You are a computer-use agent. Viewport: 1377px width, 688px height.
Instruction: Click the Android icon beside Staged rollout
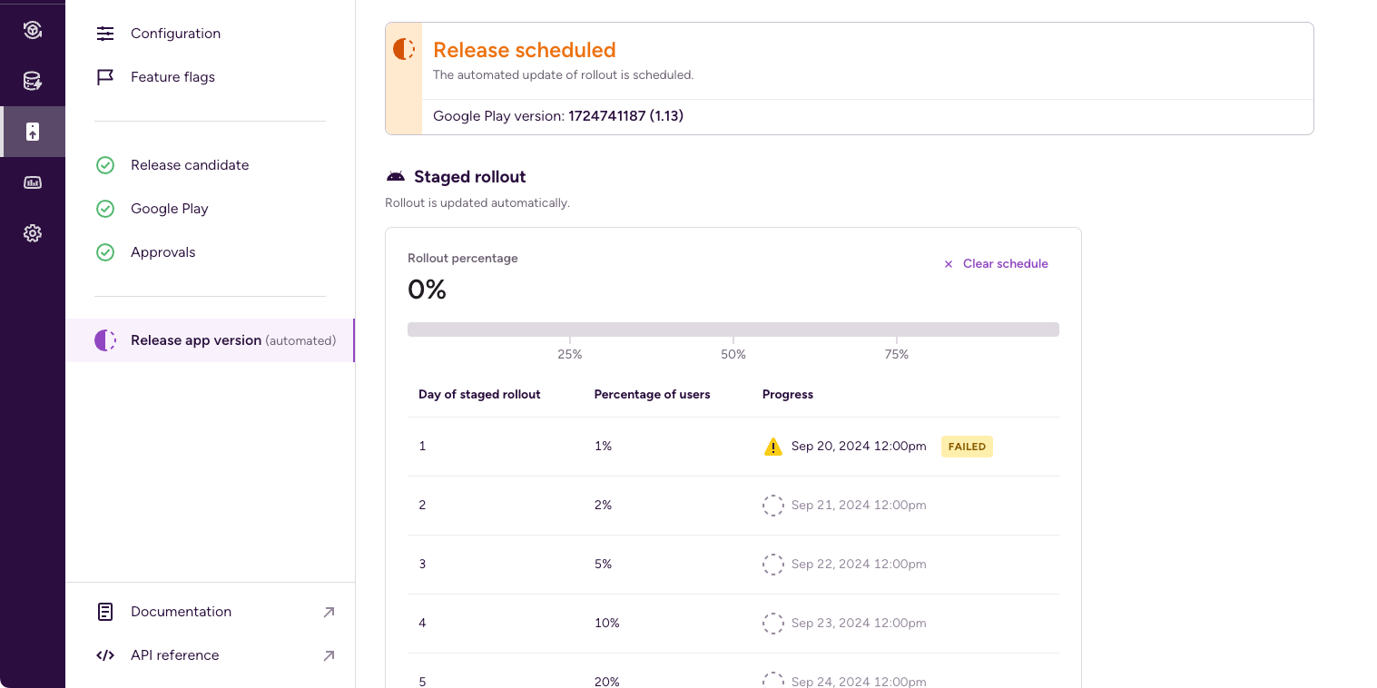click(396, 177)
